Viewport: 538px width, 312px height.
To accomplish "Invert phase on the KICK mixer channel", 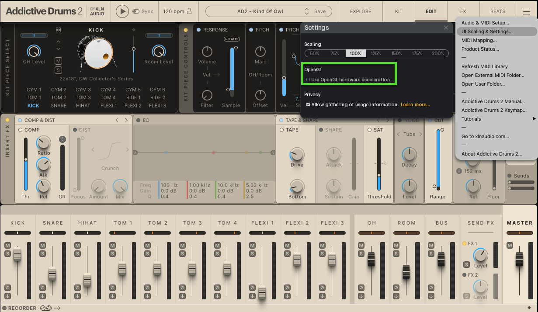I will (x=7, y=288).
